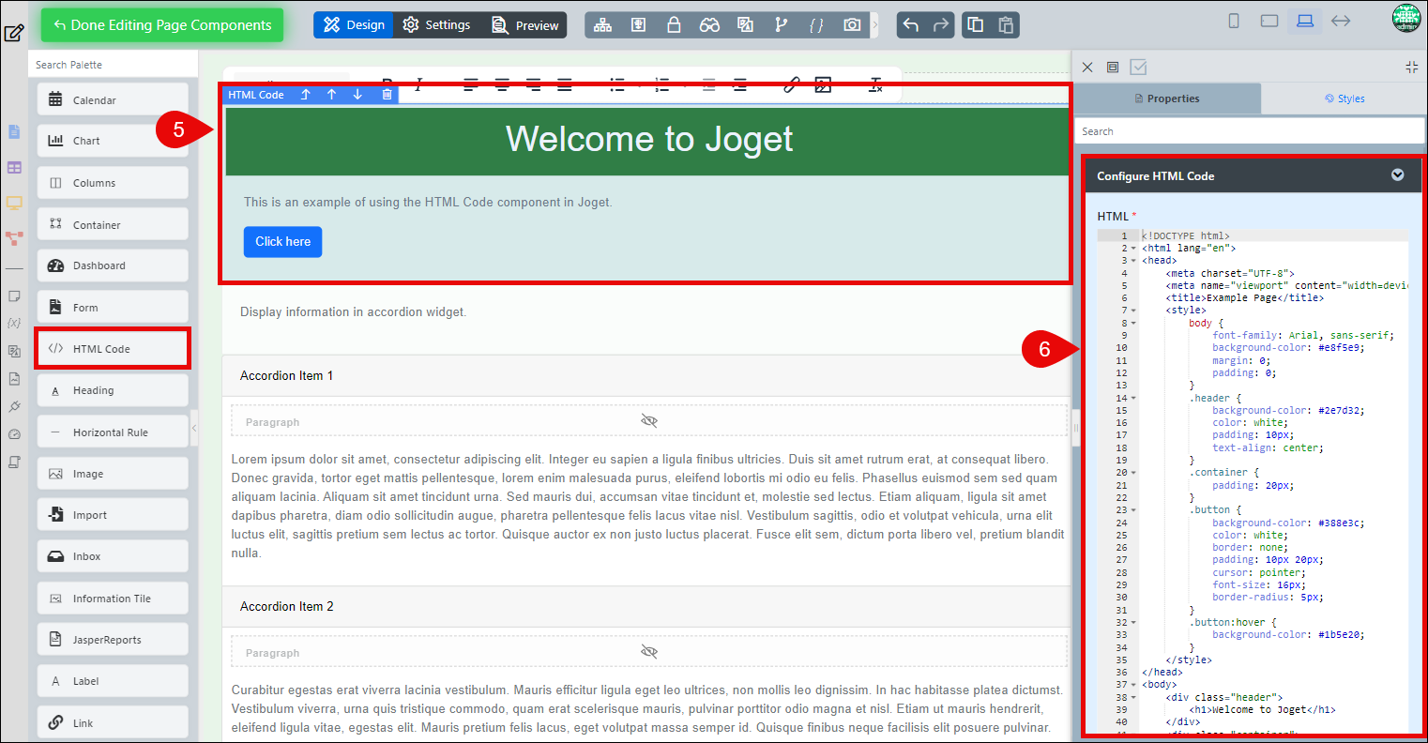
Task: Select the Dashboard palette component
Action: click(x=113, y=265)
